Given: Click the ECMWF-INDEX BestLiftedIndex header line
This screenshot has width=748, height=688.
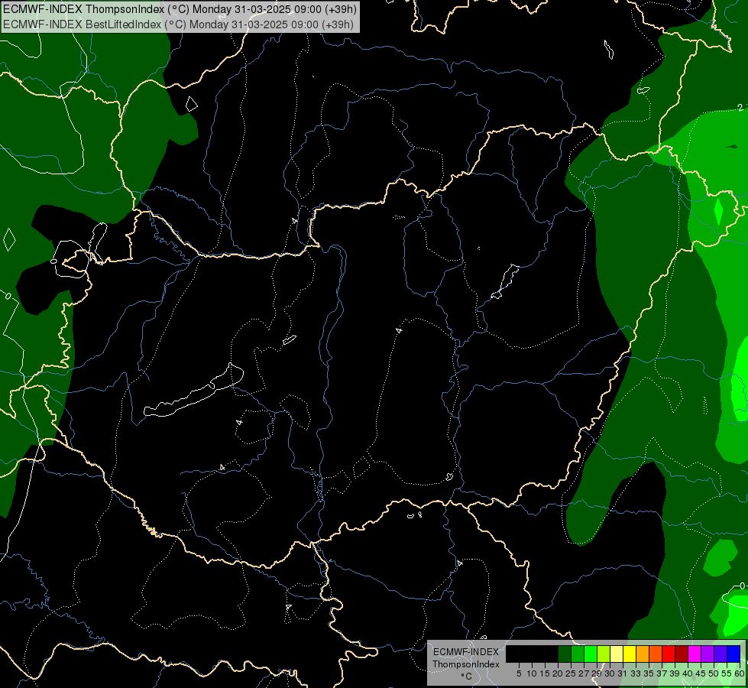Looking at the screenshot, I should click(179, 24).
